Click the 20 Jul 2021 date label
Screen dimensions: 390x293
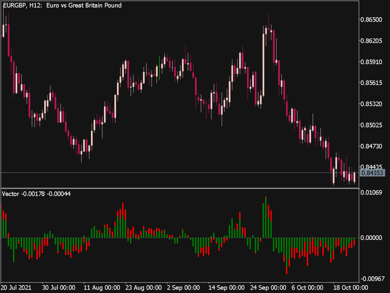point(17,288)
